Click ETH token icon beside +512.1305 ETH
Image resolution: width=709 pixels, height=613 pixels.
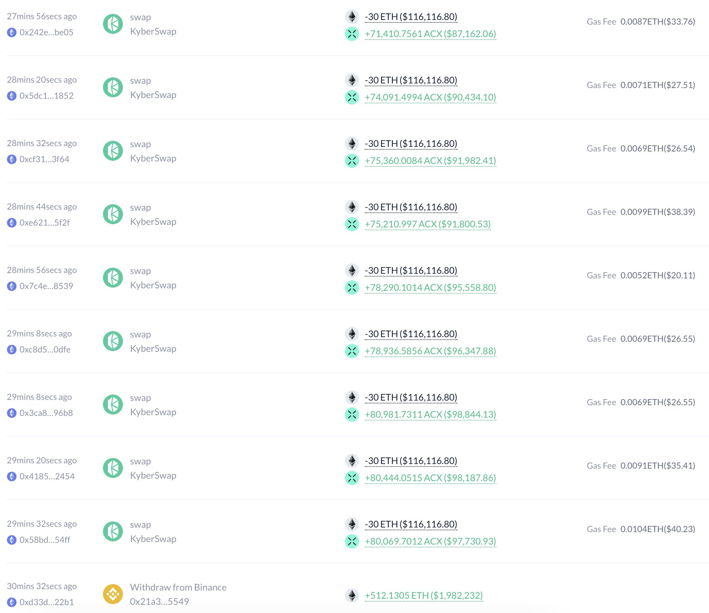352,595
